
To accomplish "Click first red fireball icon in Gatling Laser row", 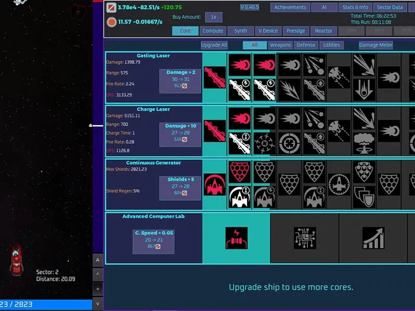I will point(239,65).
